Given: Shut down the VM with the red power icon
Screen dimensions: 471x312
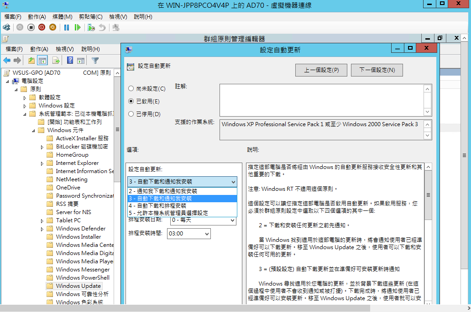Looking at the screenshot, I should (x=42, y=28).
